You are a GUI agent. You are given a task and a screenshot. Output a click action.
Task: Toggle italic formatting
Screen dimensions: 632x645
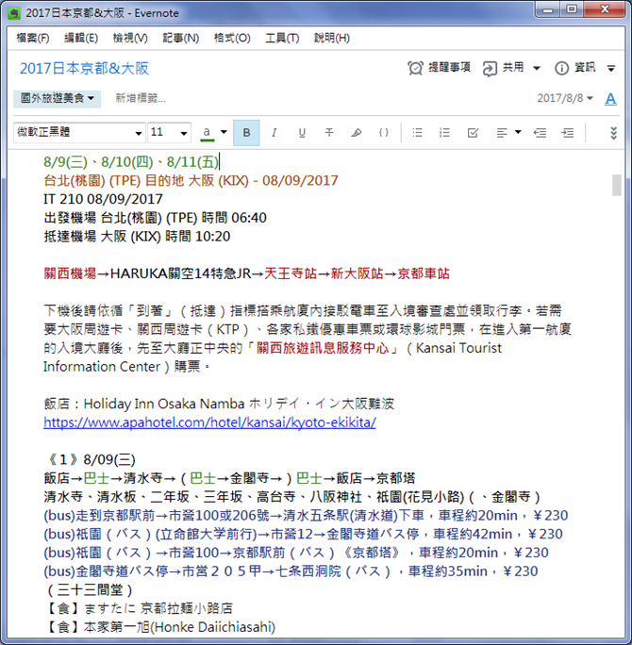point(274,133)
